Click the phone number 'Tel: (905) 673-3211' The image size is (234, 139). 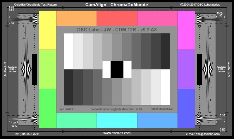tap(27, 134)
